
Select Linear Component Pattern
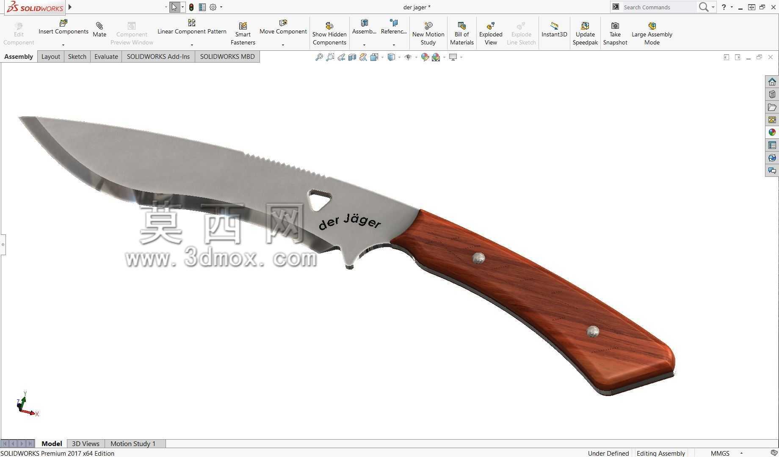[192, 27]
